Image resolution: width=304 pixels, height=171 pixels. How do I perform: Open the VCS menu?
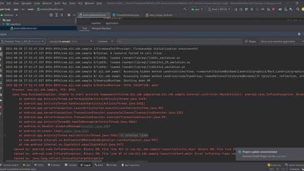coord(80,3)
